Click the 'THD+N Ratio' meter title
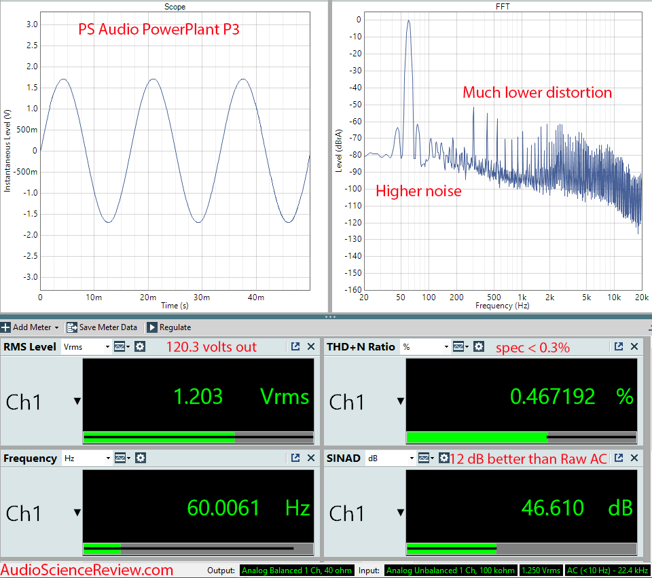The image size is (652, 578). [x=361, y=347]
